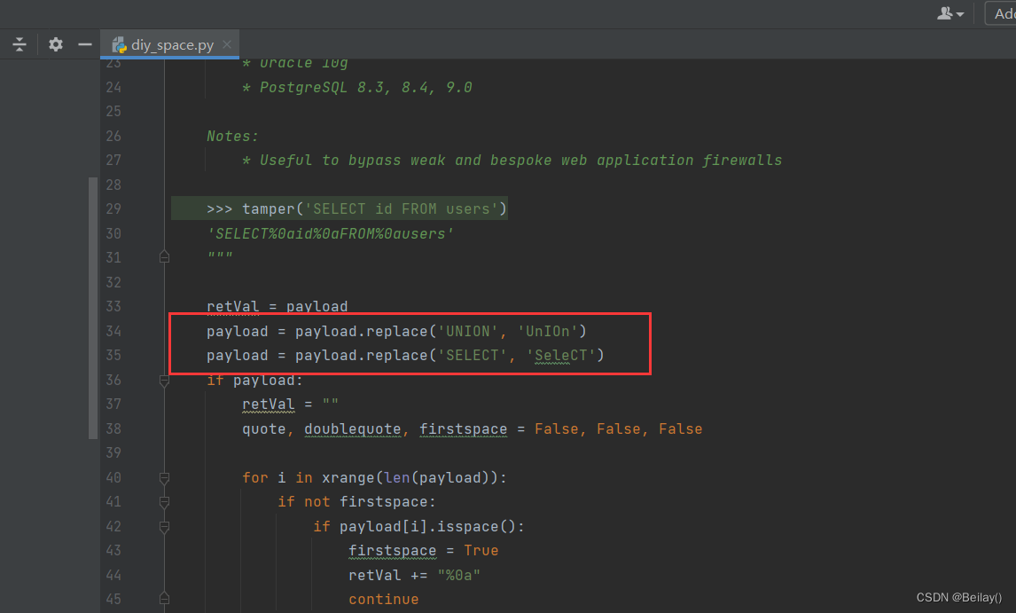Click payload[i].isspace() condition
Screen dimensions: 1016x613
tap(427, 527)
